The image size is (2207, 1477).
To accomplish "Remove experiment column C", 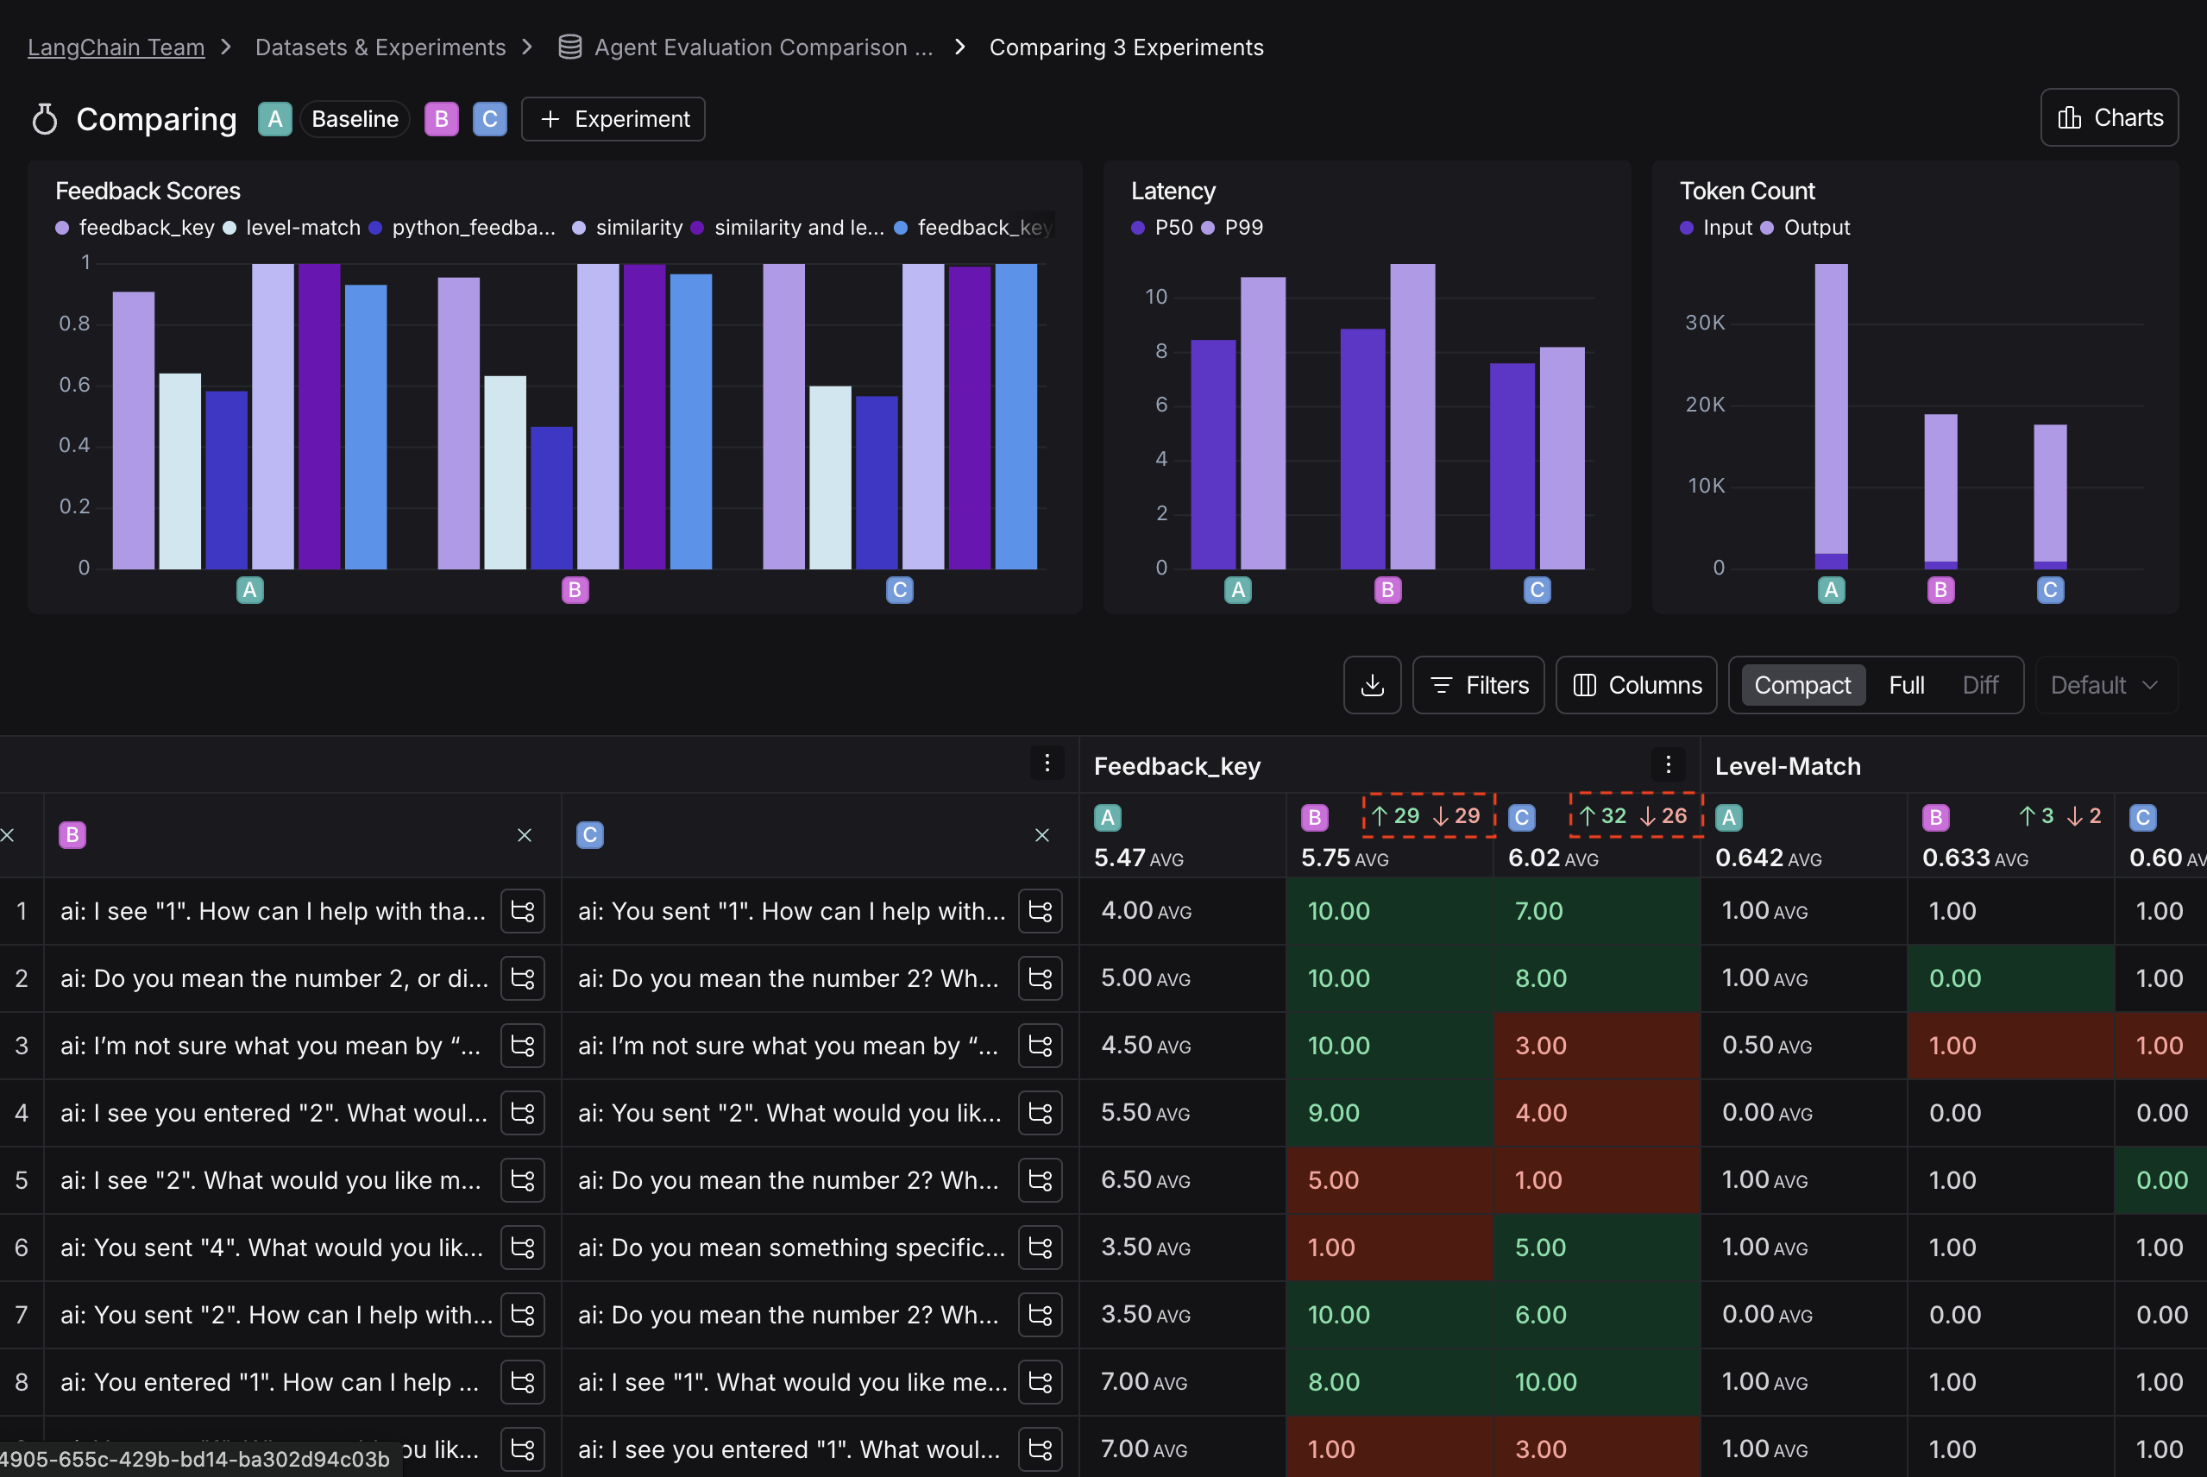I will [1041, 834].
